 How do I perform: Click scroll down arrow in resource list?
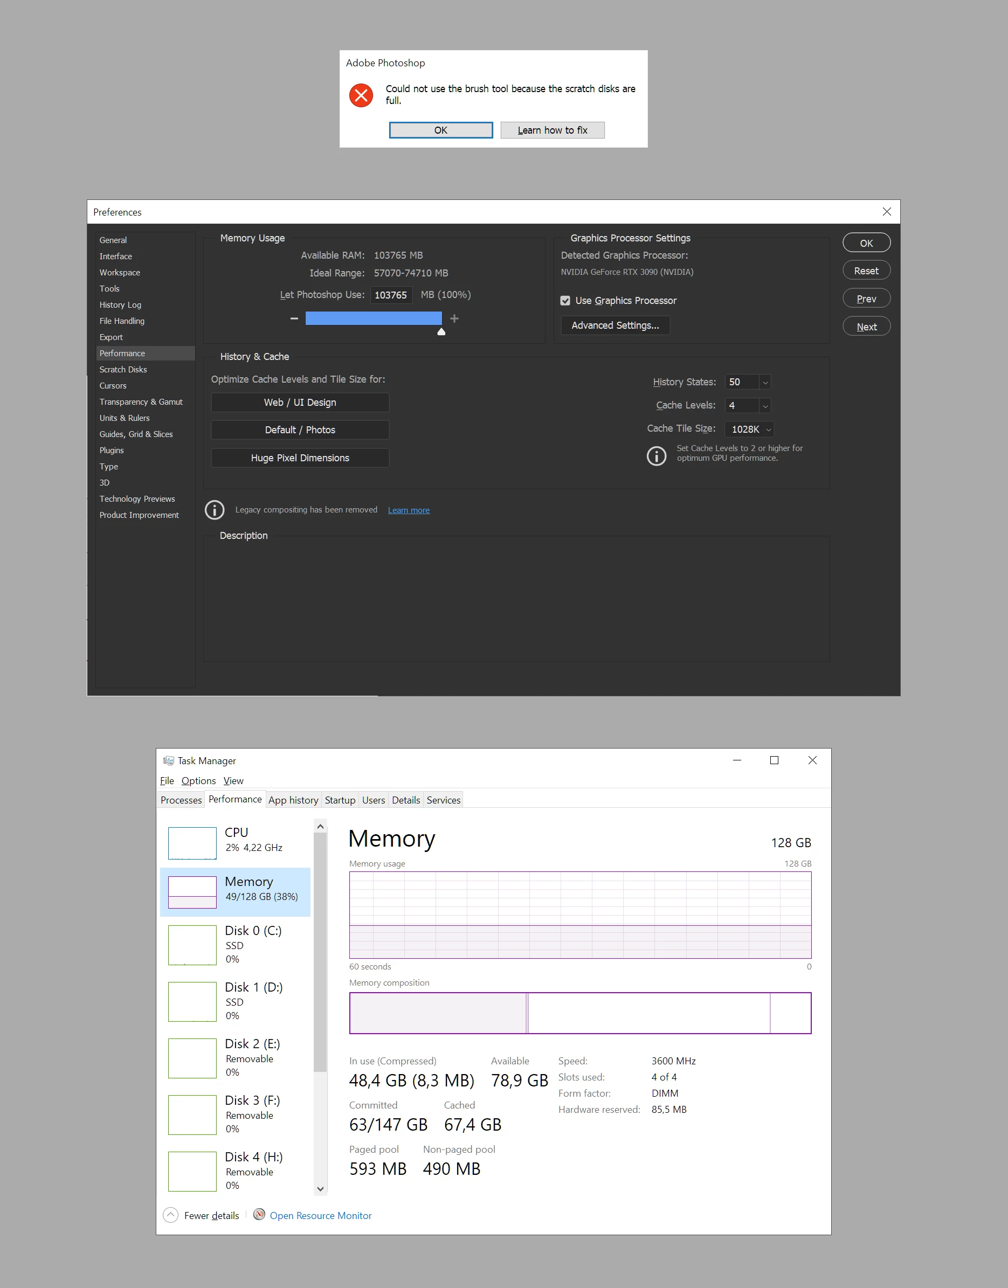(321, 1189)
